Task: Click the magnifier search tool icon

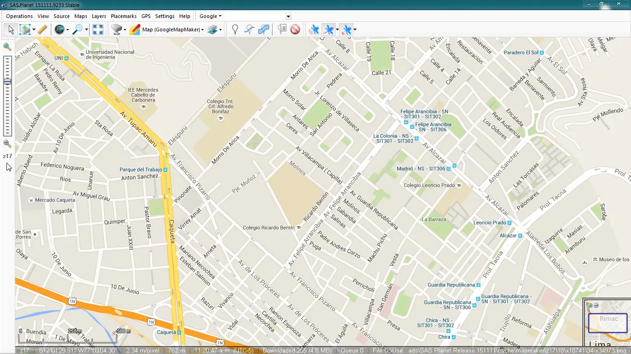Action: pos(77,30)
